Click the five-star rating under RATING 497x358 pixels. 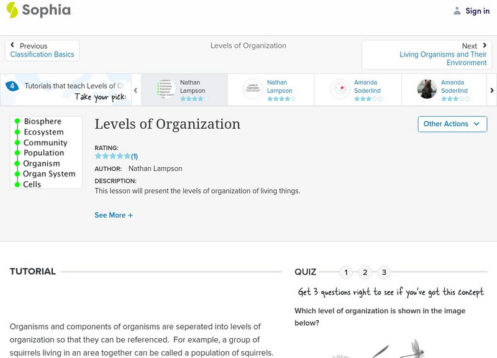(112, 157)
